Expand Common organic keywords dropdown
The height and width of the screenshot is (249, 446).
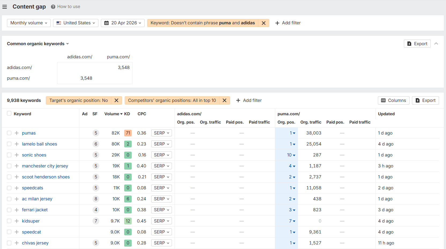38,44
